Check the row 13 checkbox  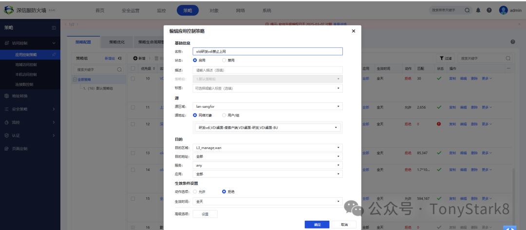[133, 153]
